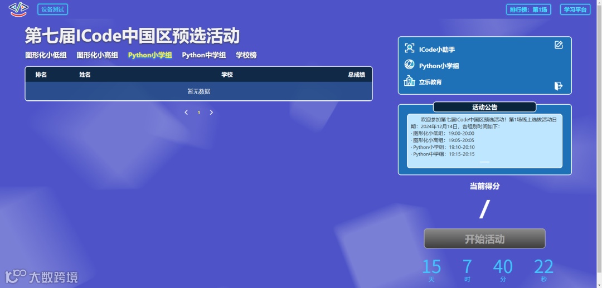Click the announcement line Python中学组：19:15-20:15

[443, 154]
